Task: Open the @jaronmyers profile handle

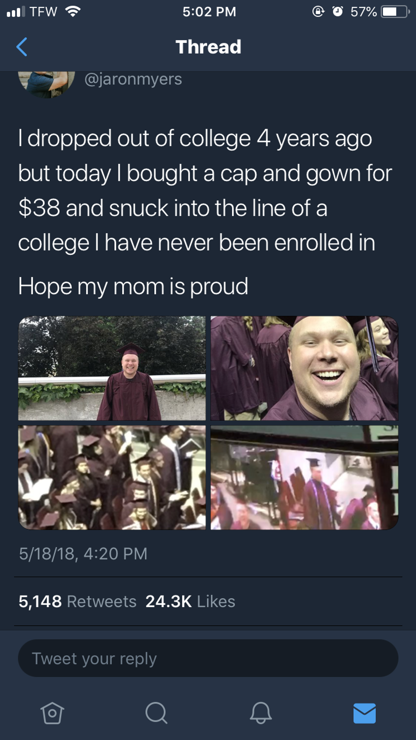Action: (133, 79)
